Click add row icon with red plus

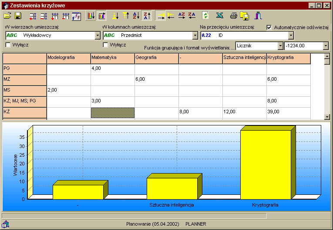point(33,16)
